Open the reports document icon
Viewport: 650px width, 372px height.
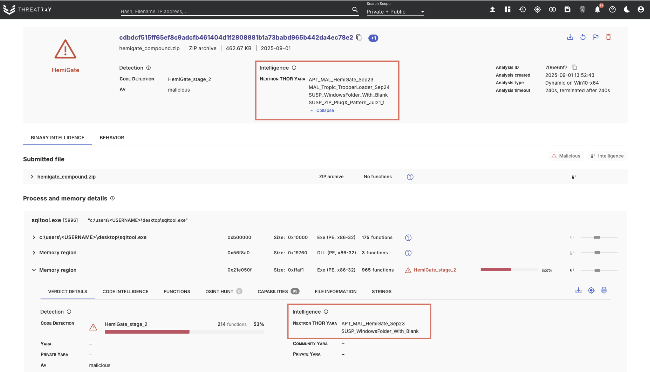567,9
